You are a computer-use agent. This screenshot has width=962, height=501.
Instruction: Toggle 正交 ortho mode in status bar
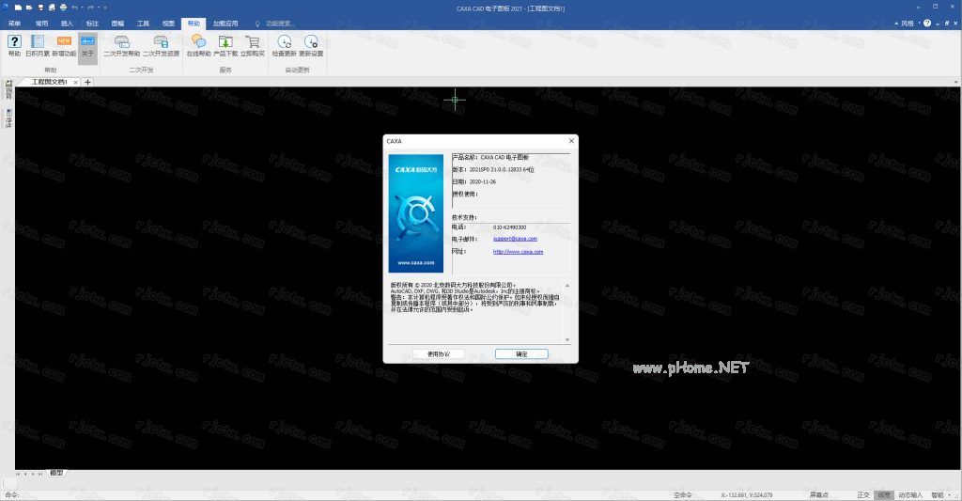pos(863,494)
